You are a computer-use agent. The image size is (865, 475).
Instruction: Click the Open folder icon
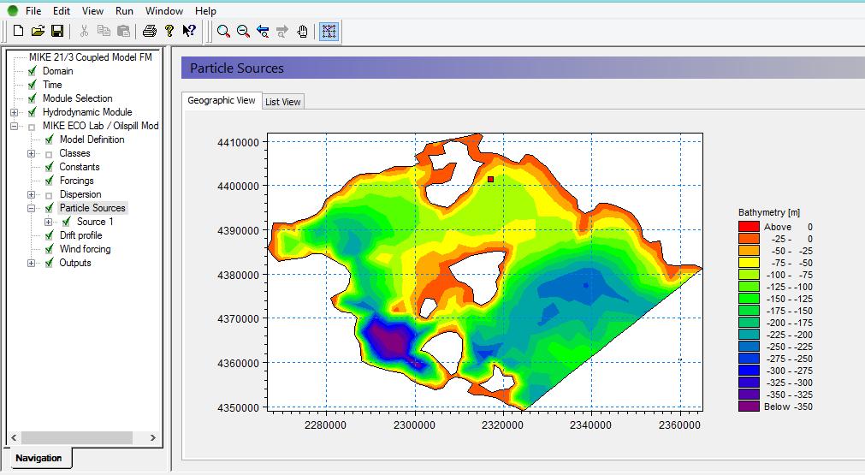click(x=38, y=31)
